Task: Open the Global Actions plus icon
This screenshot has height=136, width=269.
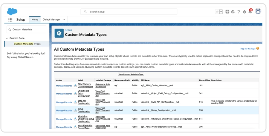Action: click(227, 12)
